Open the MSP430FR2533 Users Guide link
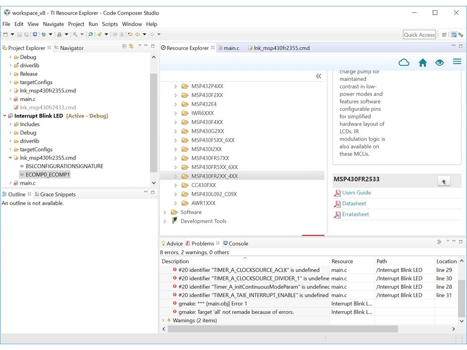The width and height of the screenshot is (467, 350). (x=356, y=192)
